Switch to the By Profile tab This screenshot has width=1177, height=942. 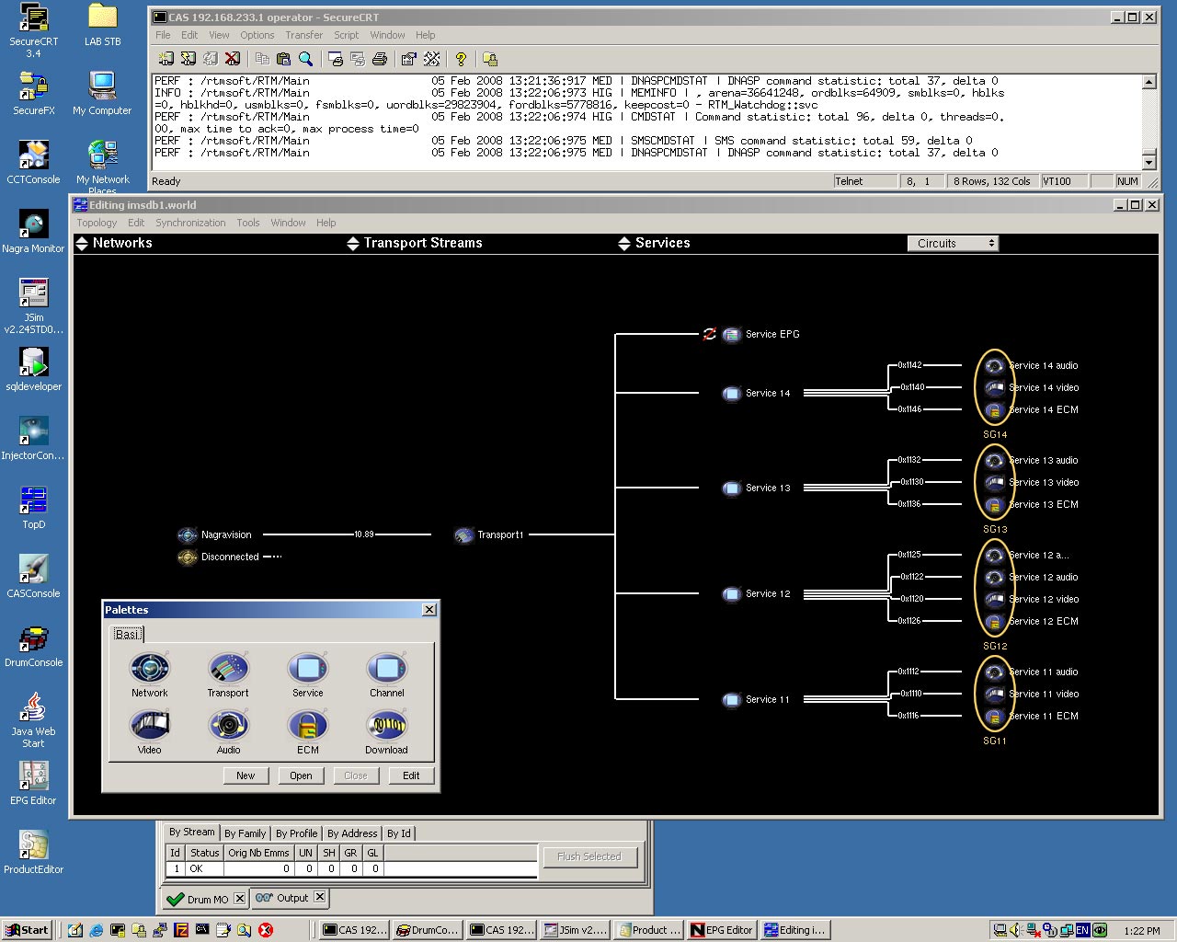coord(297,833)
